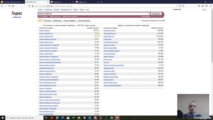Close the 'Что такое частотность' browser tab
Image resolution: width=213 pixels, height=120 pixels.
tap(23, 2)
